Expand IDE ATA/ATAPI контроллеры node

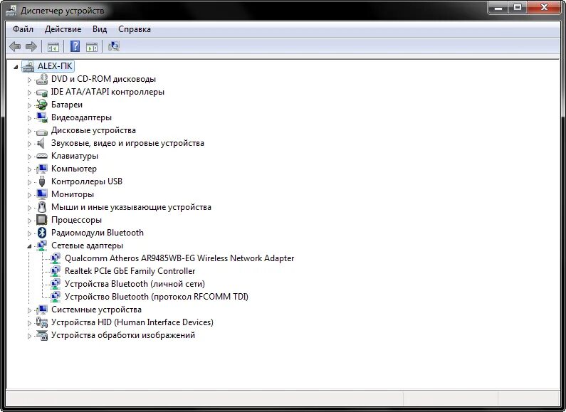[29, 93]
